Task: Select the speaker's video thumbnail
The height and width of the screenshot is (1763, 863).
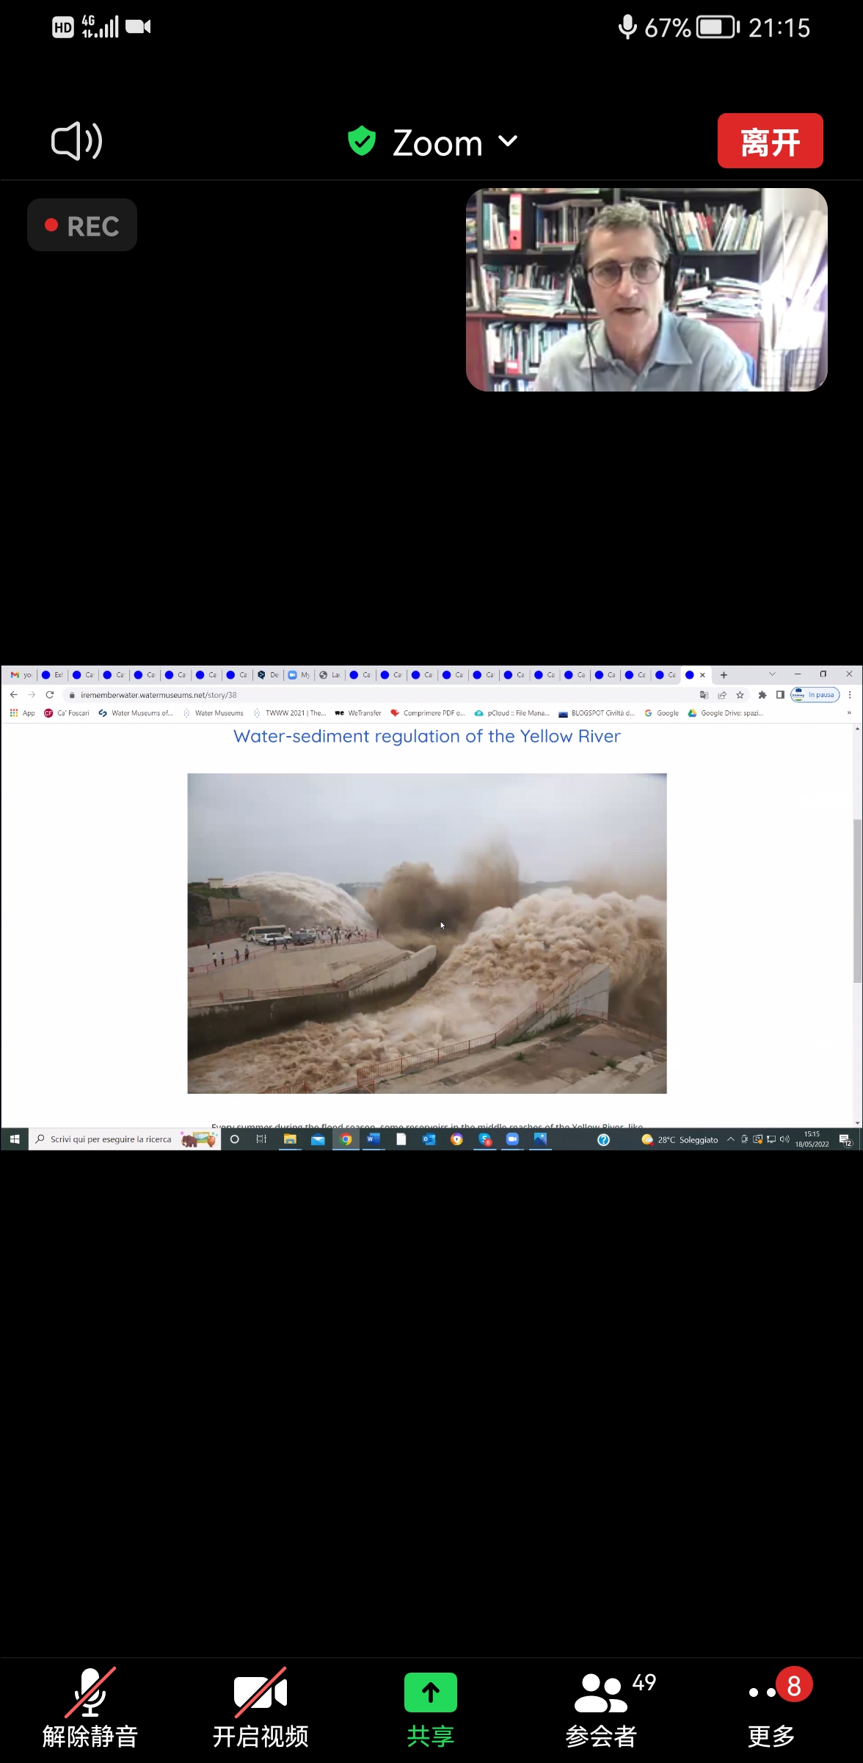Action: tap(647, 289)
